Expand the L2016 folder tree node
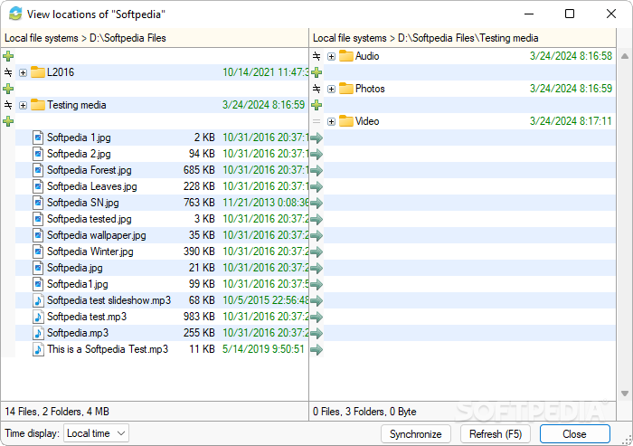 click(x=23, y=72)
